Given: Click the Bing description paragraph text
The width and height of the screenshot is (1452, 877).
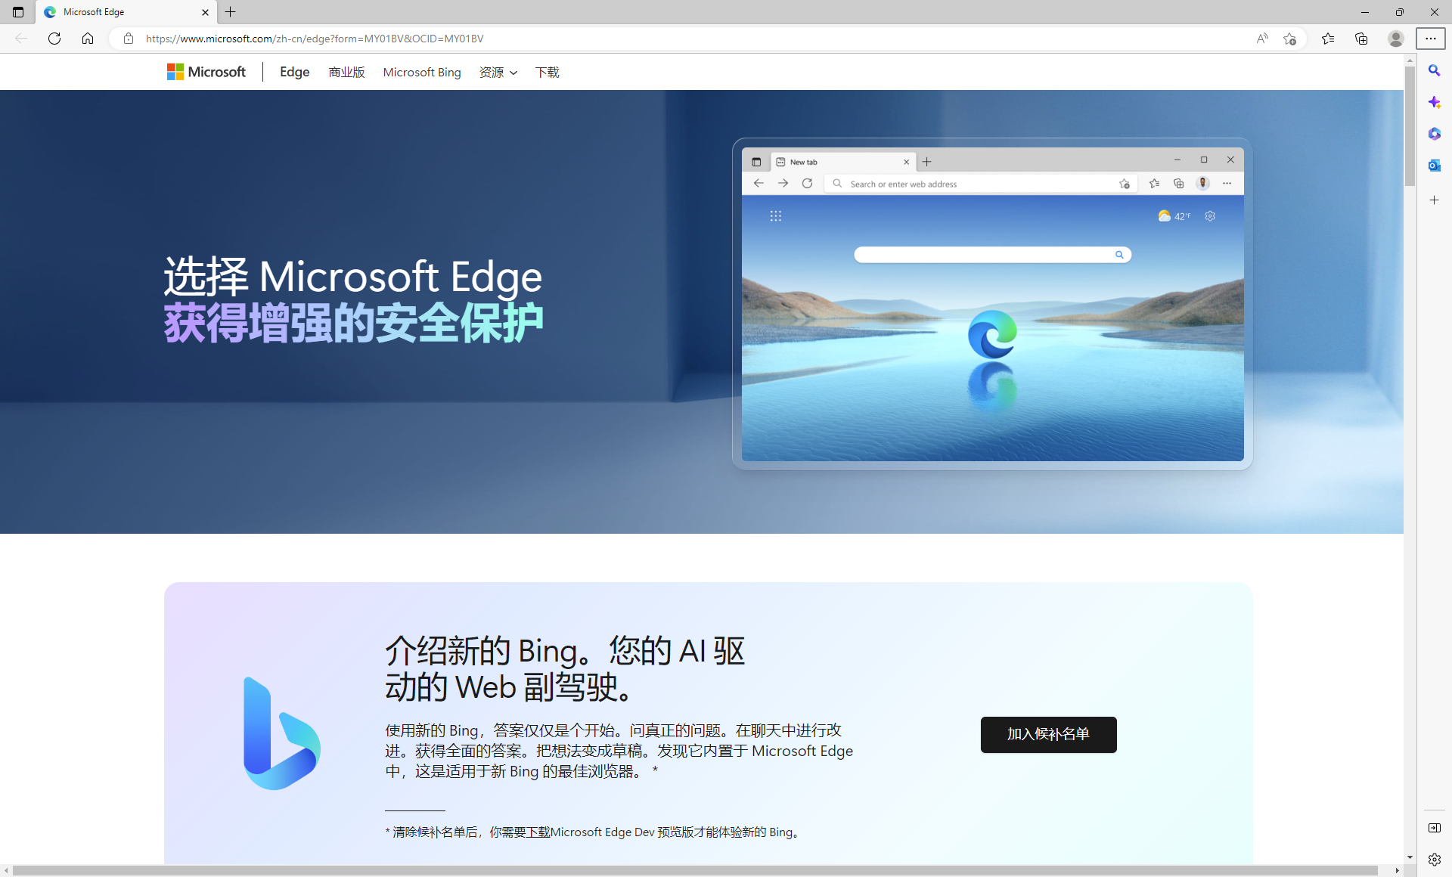Looking at the screenshot, I should 619,751.
